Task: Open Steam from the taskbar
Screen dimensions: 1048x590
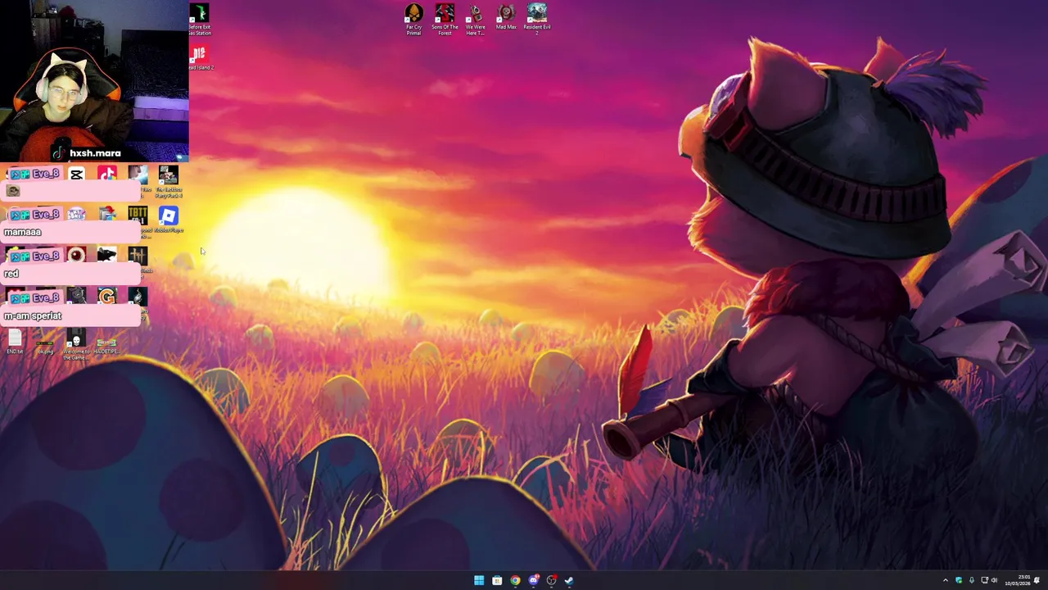Action: click(569, 581)
